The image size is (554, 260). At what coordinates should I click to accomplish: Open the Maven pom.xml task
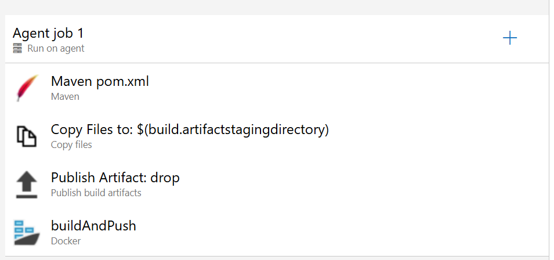coord(100,81)
